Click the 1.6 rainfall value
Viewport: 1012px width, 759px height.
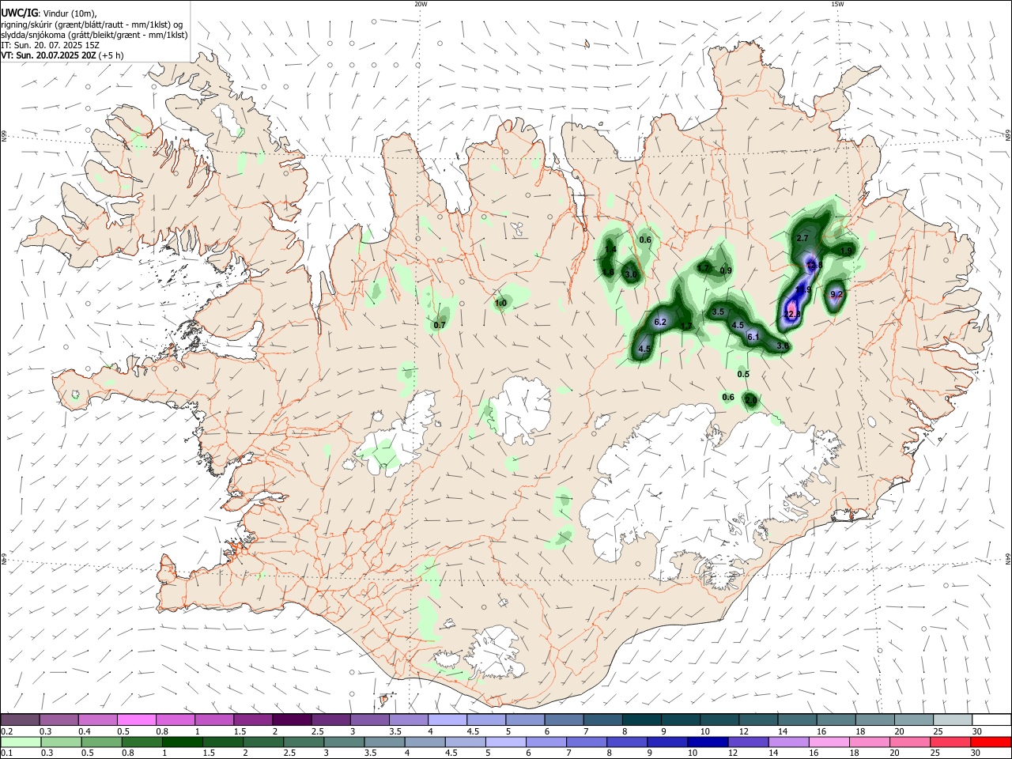pyautogui.click(x=608, y=272)
